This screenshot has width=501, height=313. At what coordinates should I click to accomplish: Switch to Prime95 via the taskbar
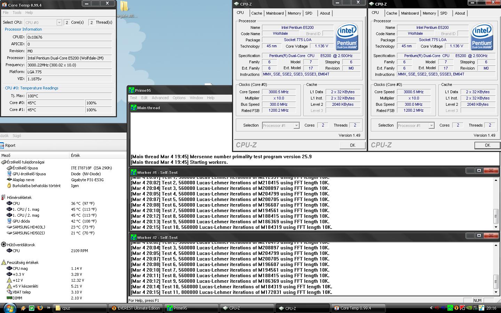coord(191,308)
